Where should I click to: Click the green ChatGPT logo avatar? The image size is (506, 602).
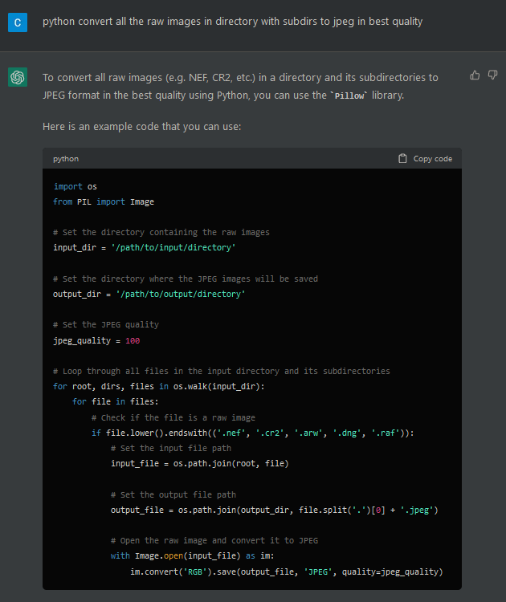[x=18, y=77]
